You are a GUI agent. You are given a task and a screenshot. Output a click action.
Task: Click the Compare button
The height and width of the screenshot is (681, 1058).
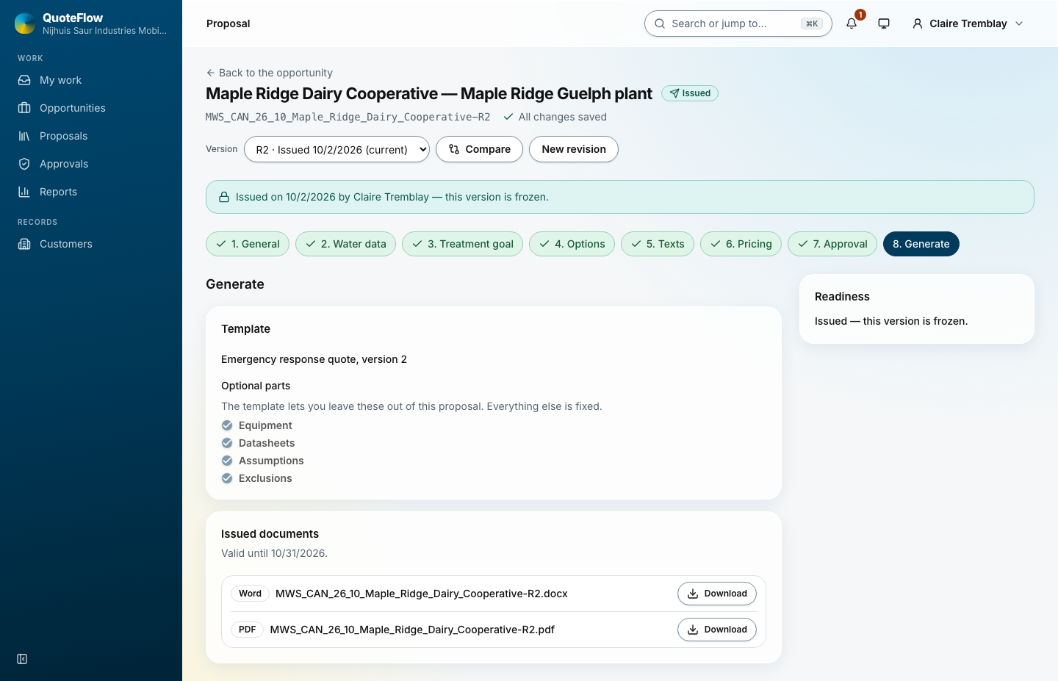point(479,149)
